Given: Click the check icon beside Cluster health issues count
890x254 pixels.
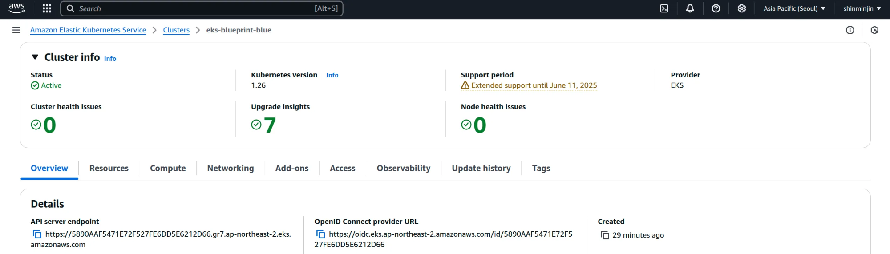Looking at the screenshot, I should click(x=36, y=125).
